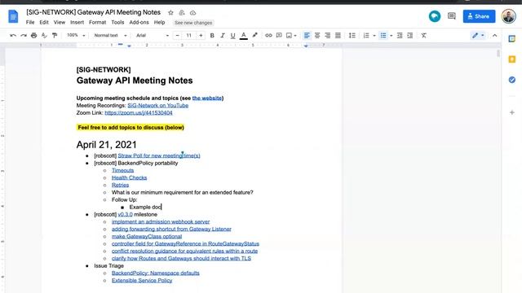
Task: Hide the menus with the chevron
Action: [495, 35]
